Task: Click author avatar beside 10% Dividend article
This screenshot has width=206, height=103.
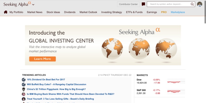Action: click(x=23, y=80)
